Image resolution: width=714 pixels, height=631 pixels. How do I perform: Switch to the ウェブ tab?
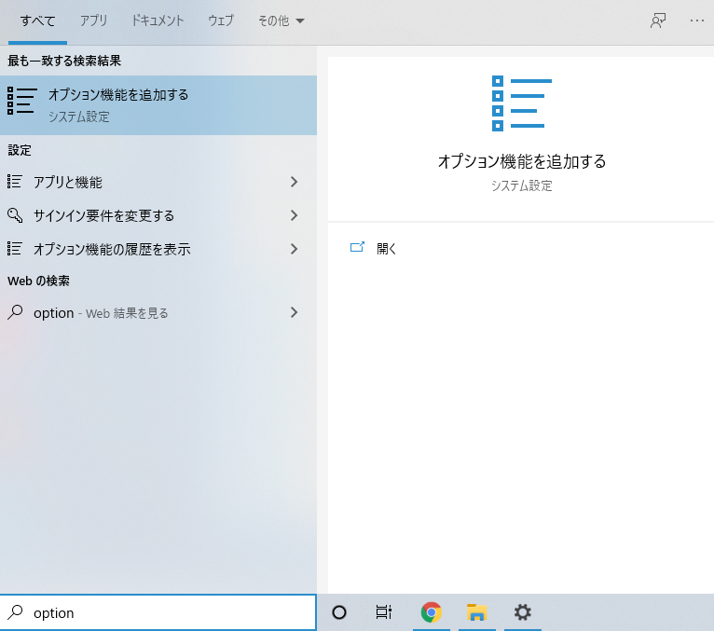(221, 21)
